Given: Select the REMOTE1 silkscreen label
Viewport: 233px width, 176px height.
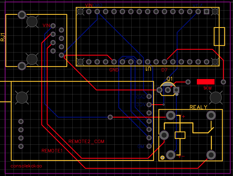Looking at the screenshot, I should tap(52, 151).
